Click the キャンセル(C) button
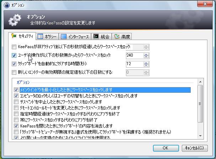 pos(194,148)
